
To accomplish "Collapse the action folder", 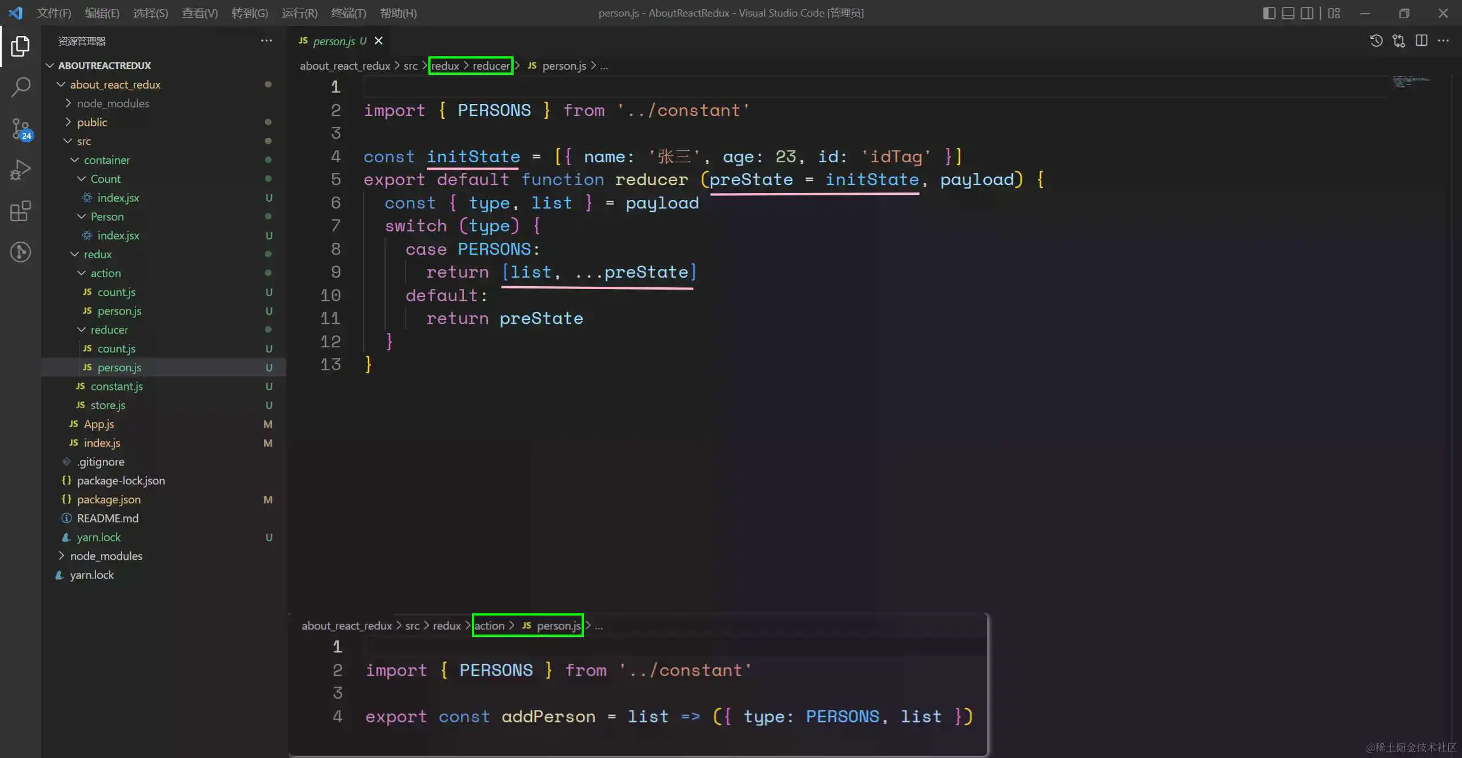I will (82, 273).
